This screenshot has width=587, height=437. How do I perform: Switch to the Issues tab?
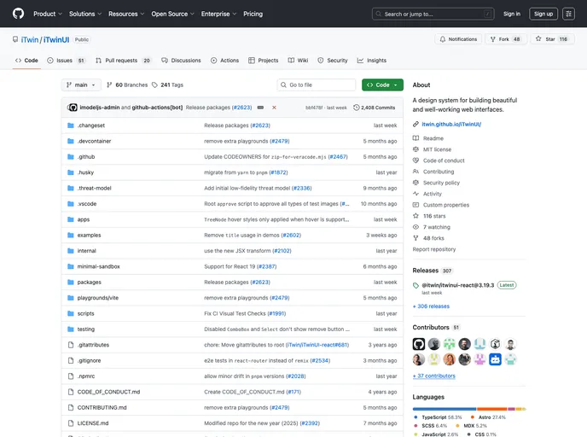coord(67,61)
